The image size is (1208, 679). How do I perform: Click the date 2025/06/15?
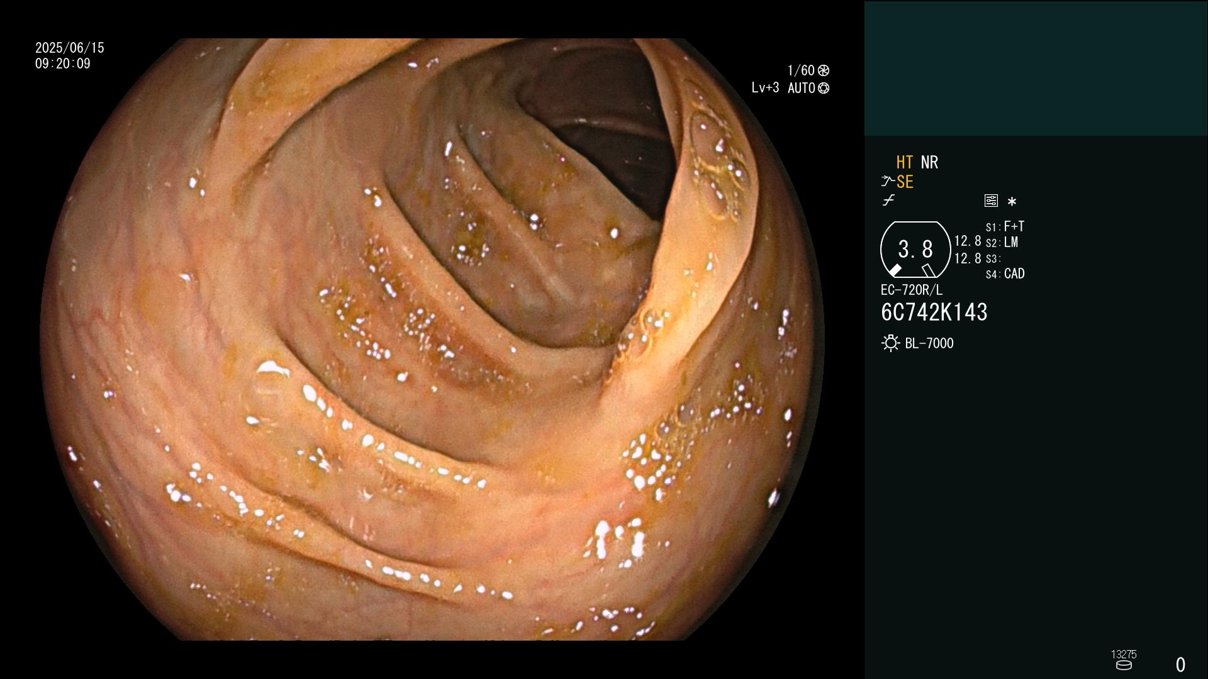70,48
